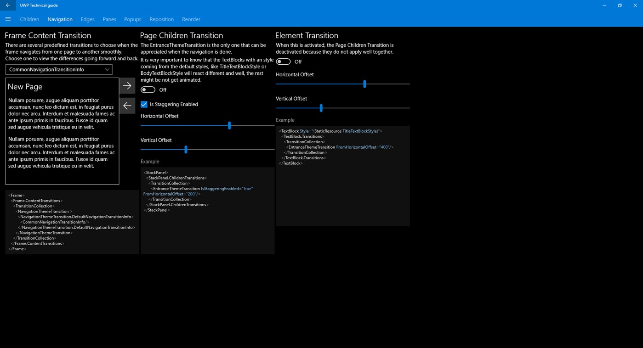This screenshot has height=348, width=643.
Task: Click the New Page heading
Action: click(25, 86)
